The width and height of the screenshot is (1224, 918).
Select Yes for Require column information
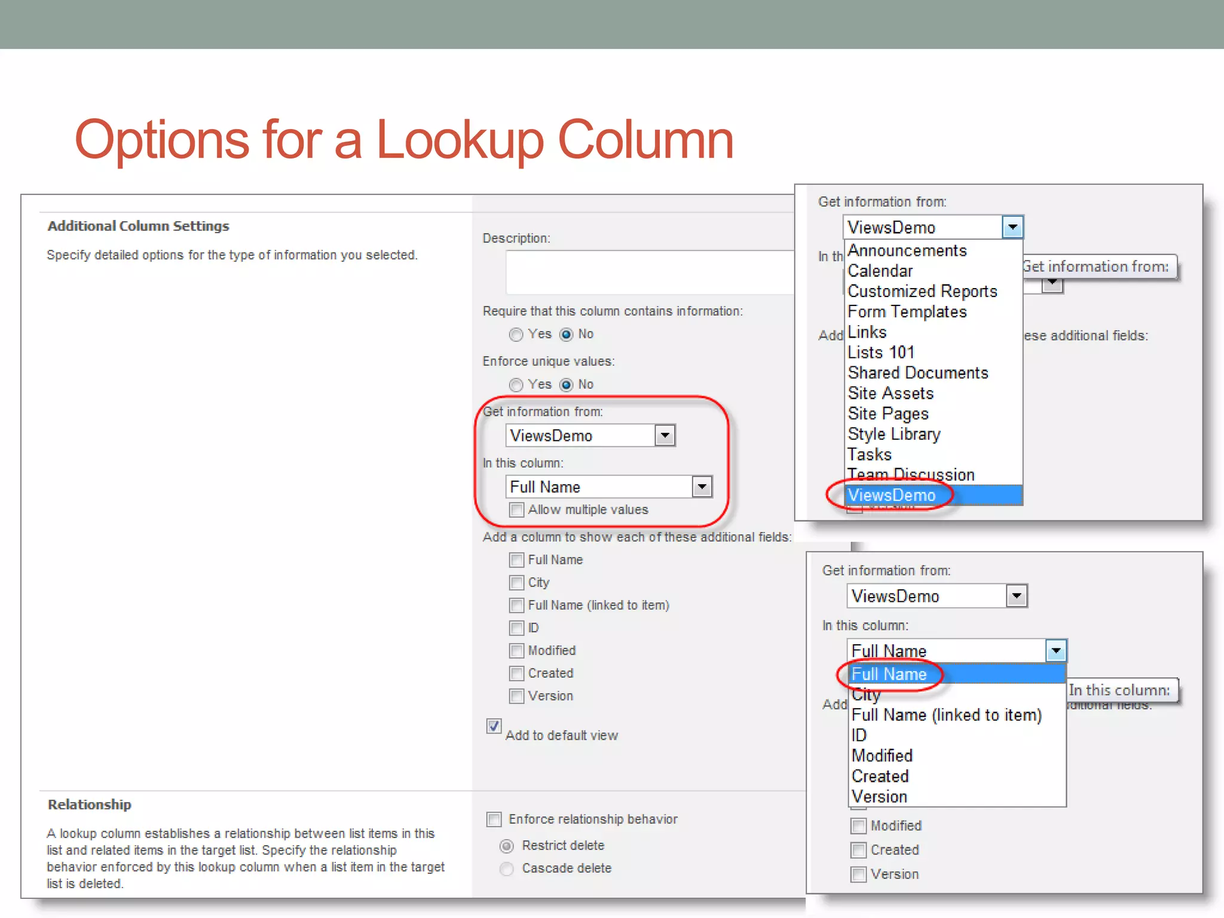coord(516,334)
